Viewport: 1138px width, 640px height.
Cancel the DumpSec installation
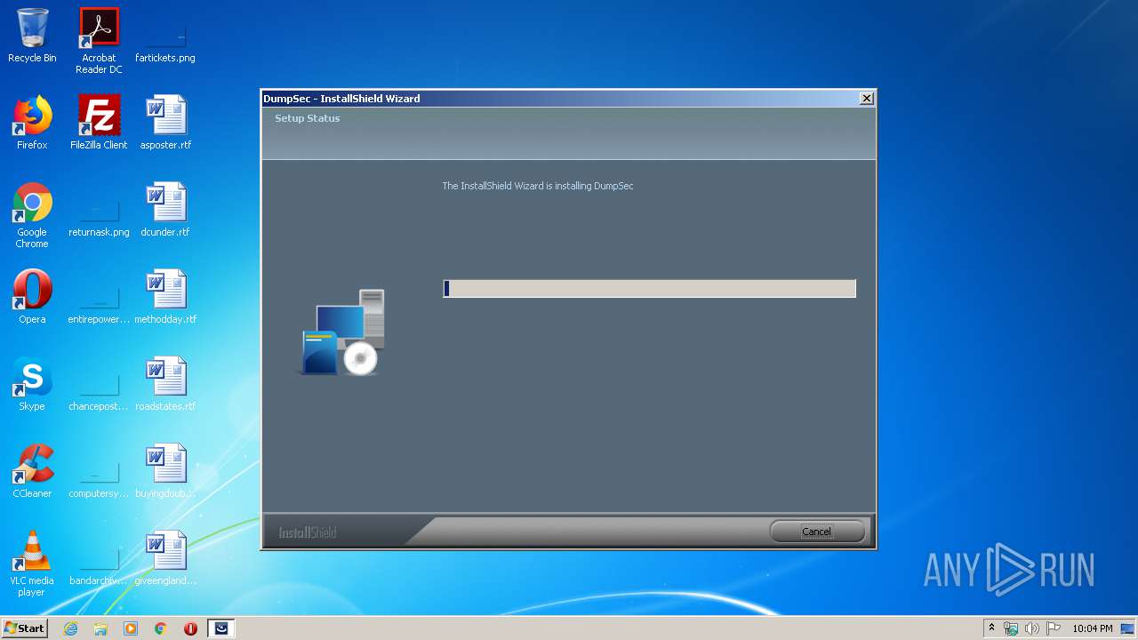(x=817, y=532)
